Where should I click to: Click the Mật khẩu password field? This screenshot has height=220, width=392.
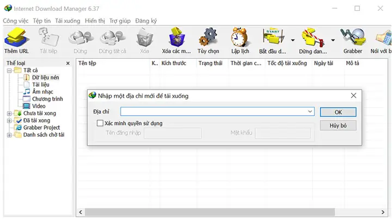click(x=283, y=133)
